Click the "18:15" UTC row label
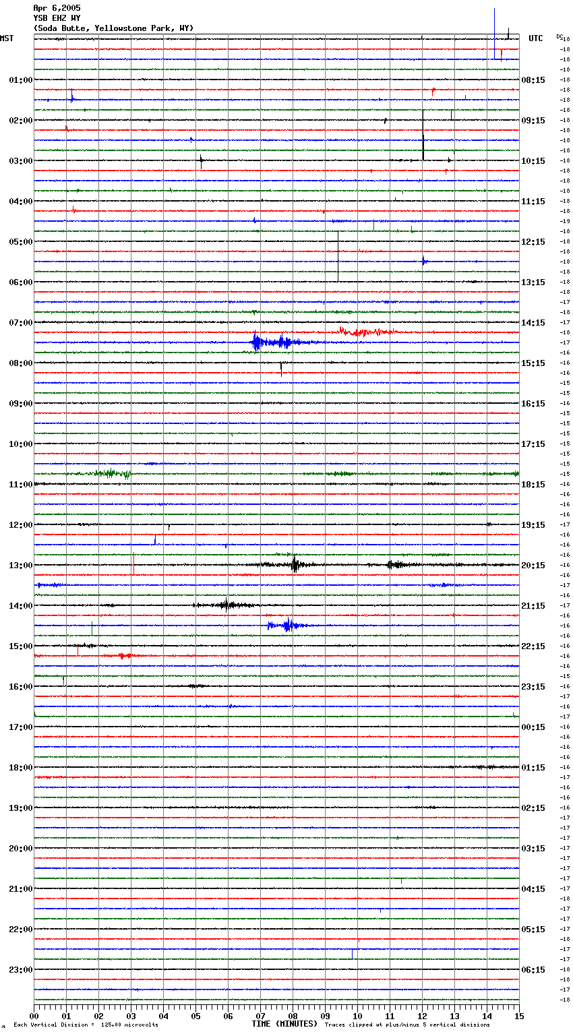The image size is (573, 1034). 533,485
